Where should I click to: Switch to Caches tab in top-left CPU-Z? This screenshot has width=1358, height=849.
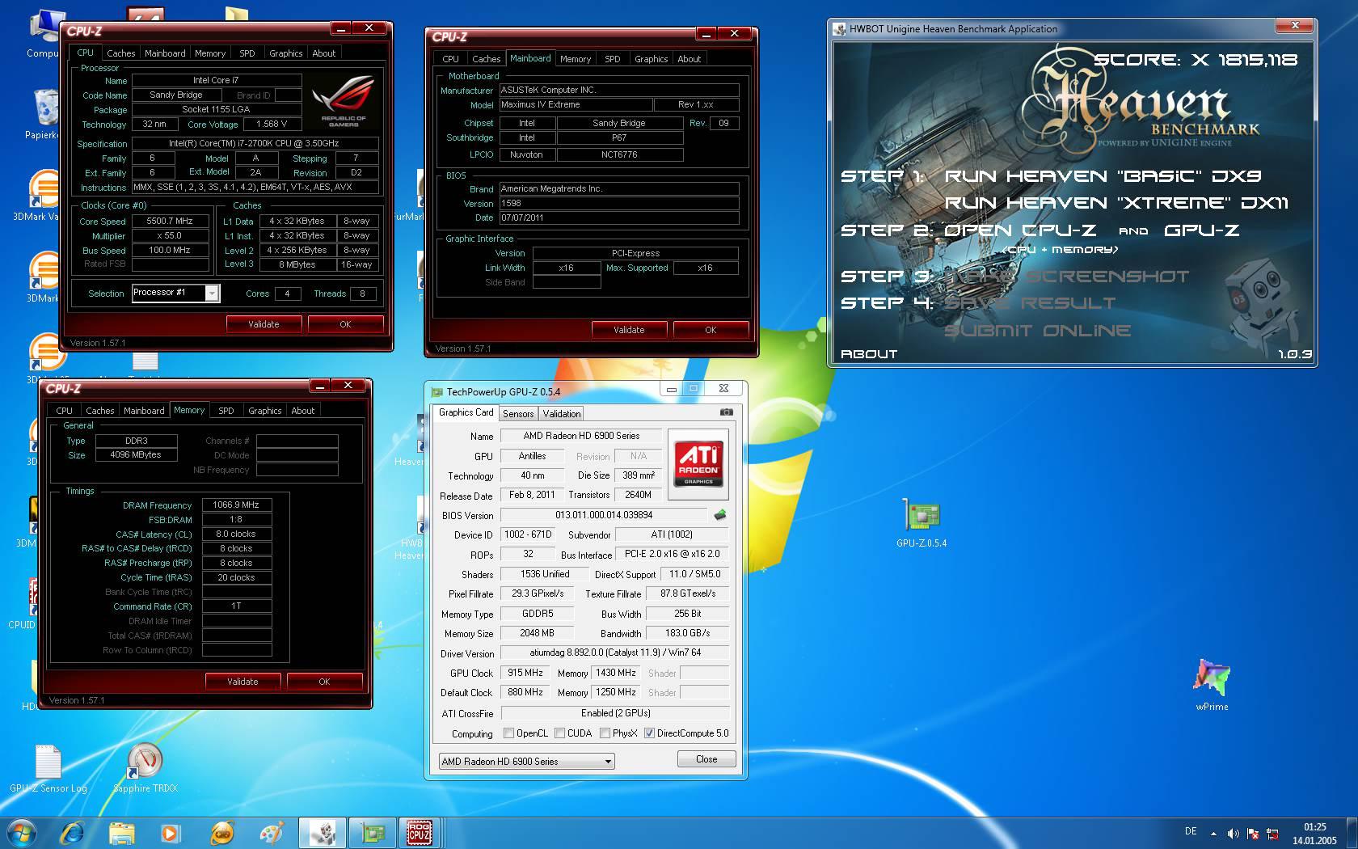coord(121,53)
